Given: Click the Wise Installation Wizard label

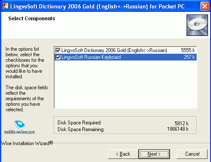Looking at the screenshot, I should [27, 143].
